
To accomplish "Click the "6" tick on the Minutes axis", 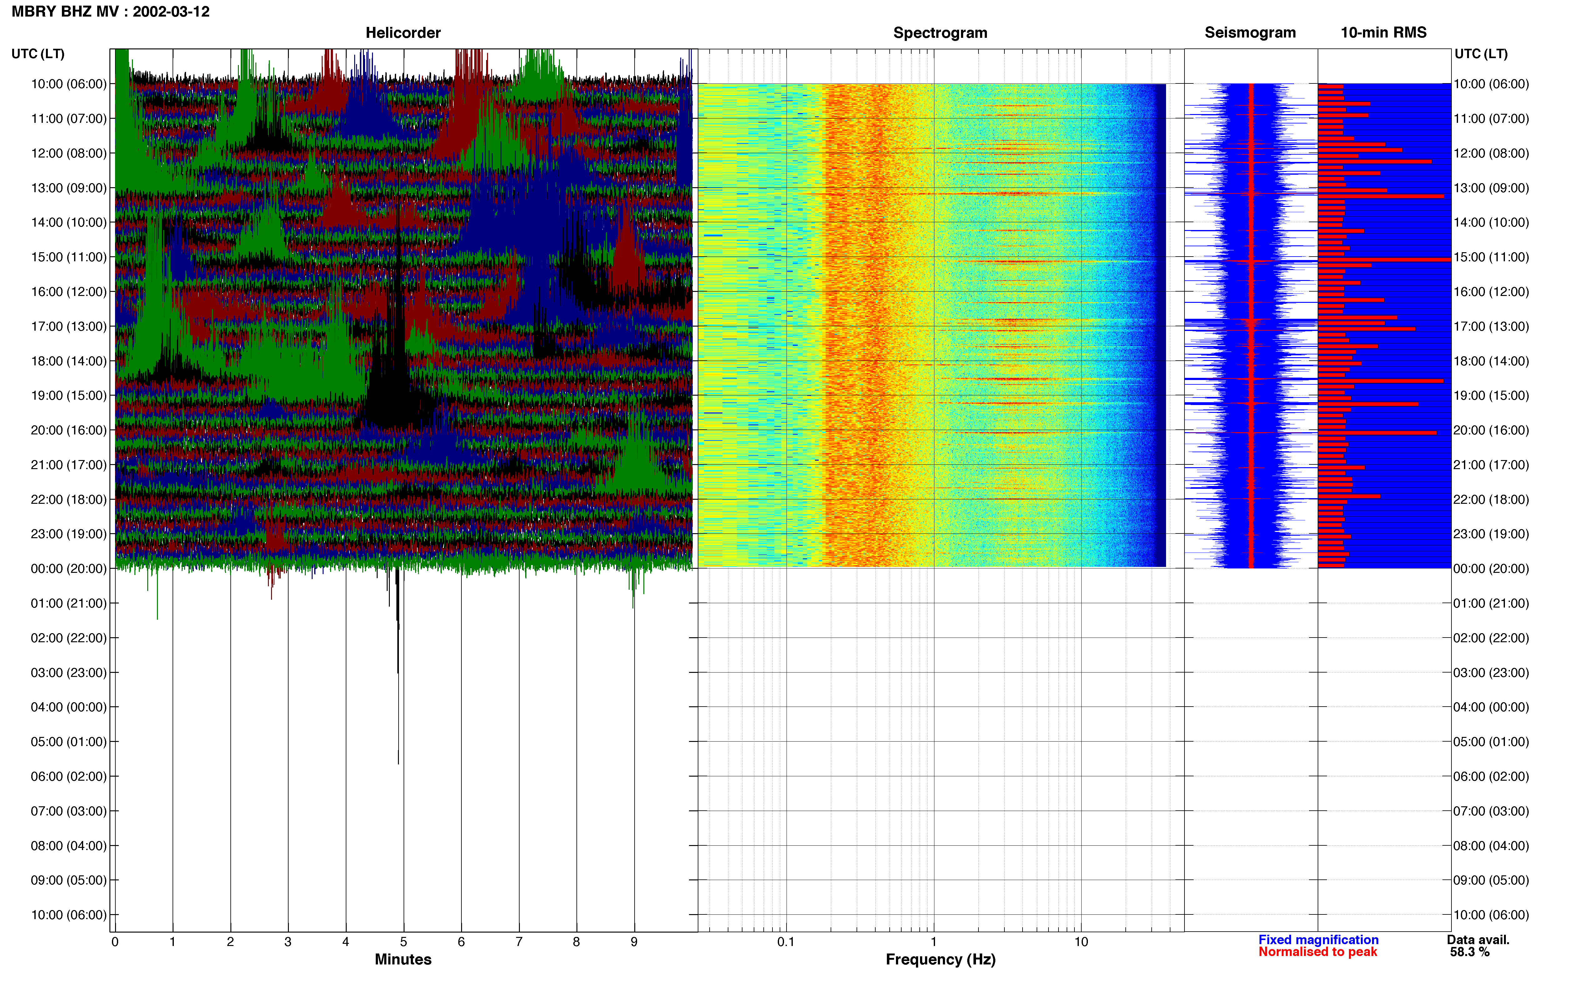I will [x=461, y=941].
